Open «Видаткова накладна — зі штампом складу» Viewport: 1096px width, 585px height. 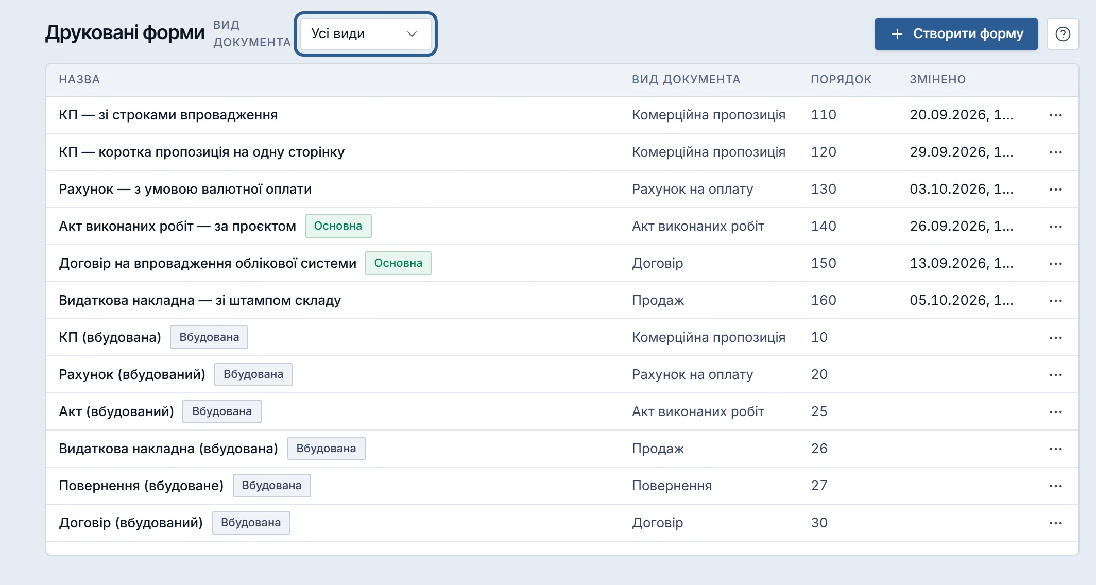[x=200, y=300]
